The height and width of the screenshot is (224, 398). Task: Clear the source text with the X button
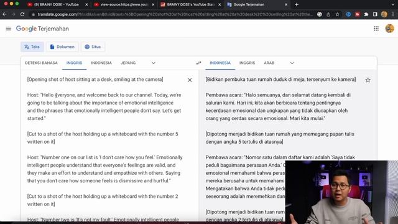point(190,80)
